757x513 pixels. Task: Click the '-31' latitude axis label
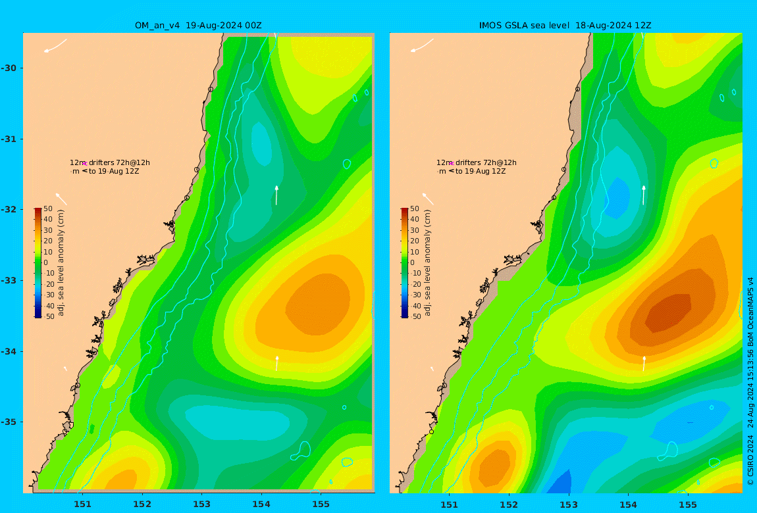[9, 139]
